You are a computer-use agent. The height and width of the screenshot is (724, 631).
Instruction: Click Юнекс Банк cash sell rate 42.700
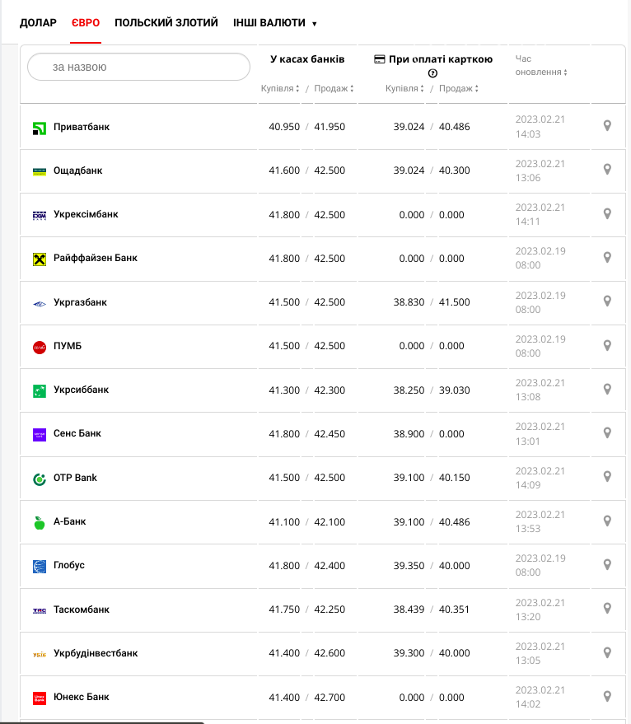tap(330, 697)
